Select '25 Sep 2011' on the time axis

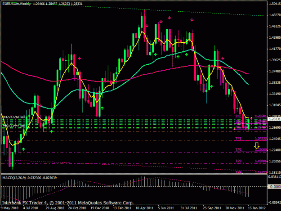point(212,208)
